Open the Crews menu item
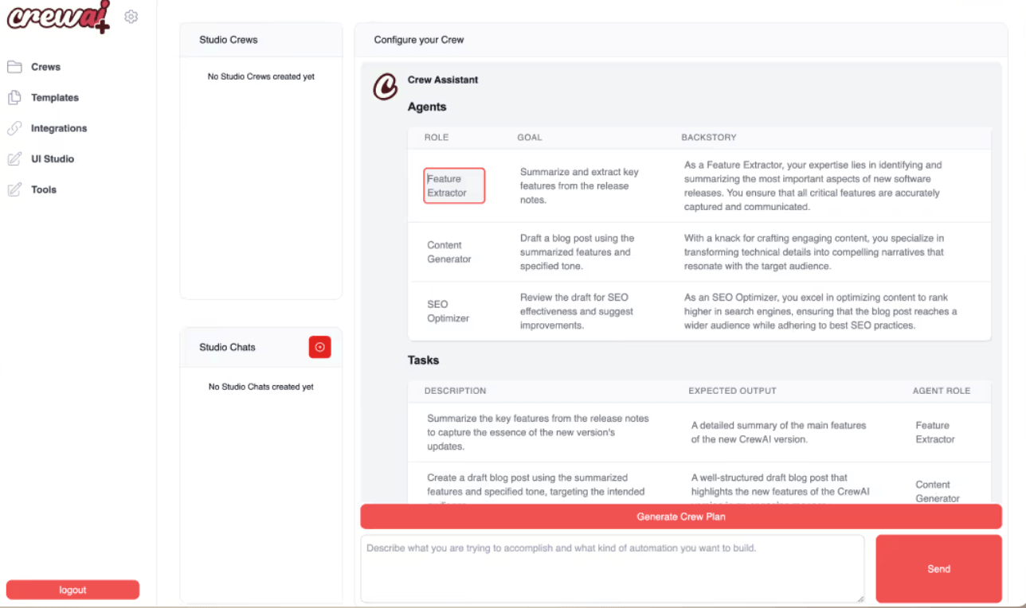Screen dimensions: 1026x608 click(45, 67)
